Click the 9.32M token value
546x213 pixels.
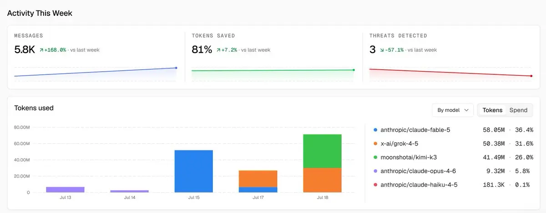pyautogui.click(x=496, y=171)
